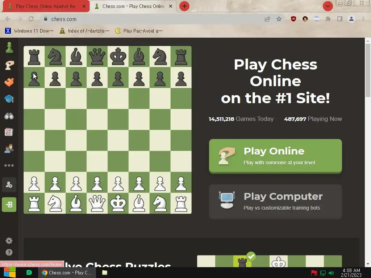Open the Chess.com pawn logo home

(9, 47)
